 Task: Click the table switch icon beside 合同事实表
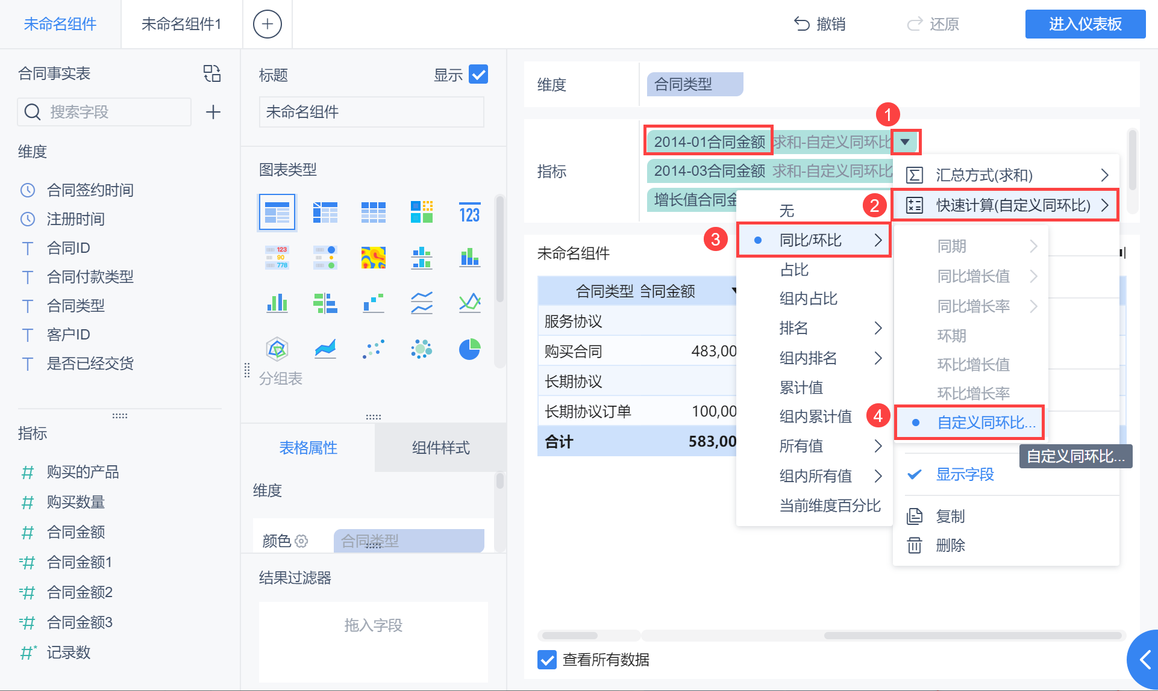click(212, 73)
